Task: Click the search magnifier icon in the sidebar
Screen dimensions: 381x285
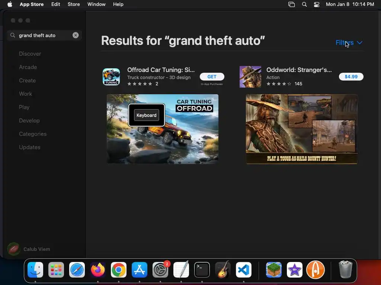Action: (13, 35)
